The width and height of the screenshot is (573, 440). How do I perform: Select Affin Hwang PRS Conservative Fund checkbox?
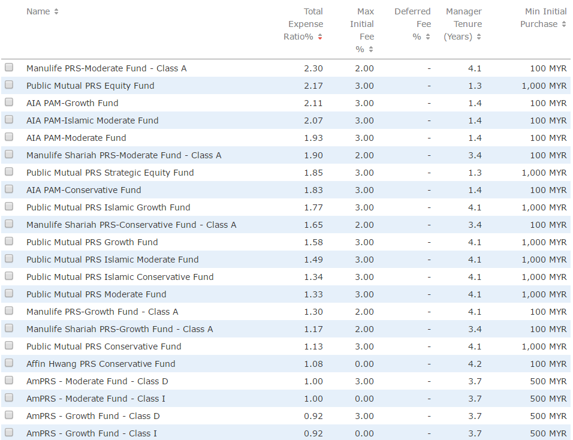point(9,363)
